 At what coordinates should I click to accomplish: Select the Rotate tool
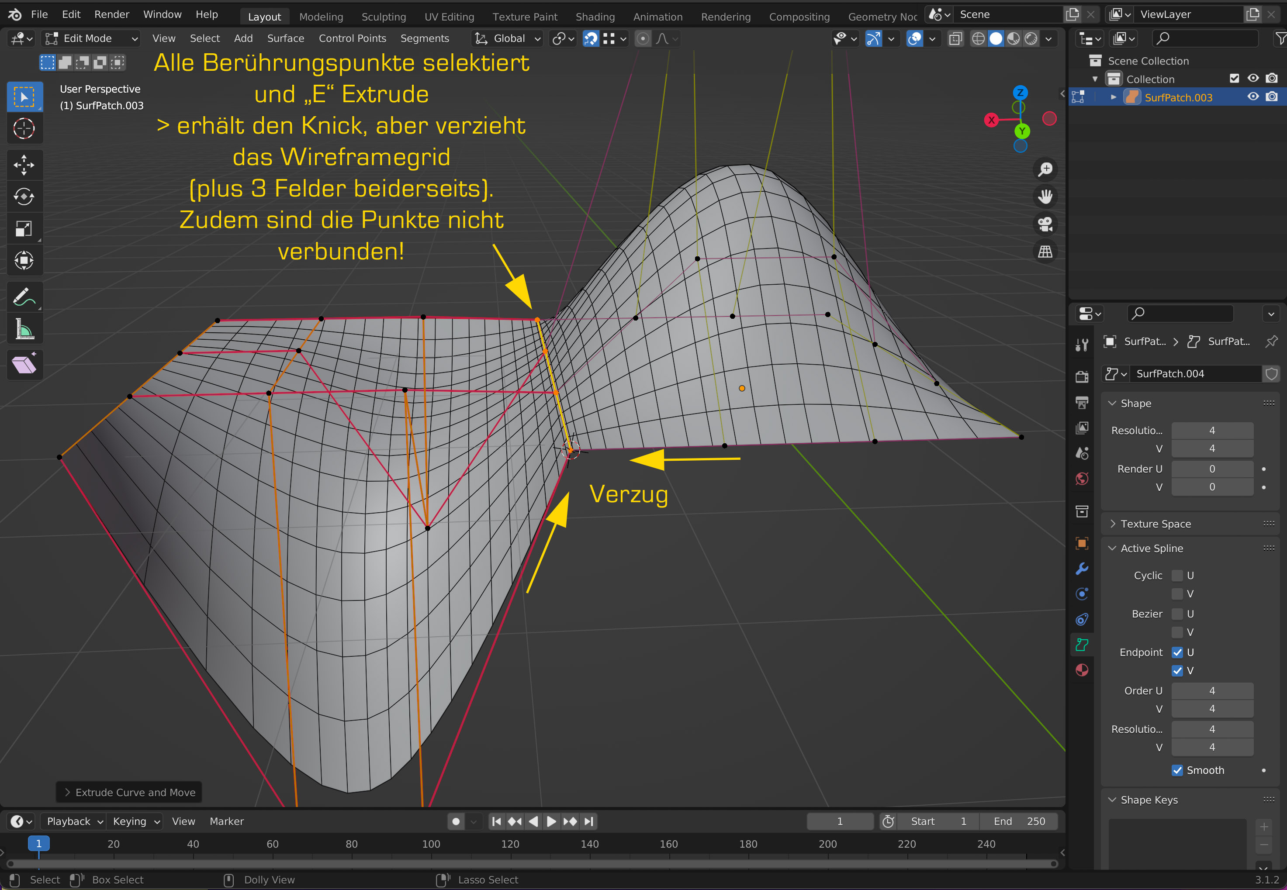(x=24, y=197)
